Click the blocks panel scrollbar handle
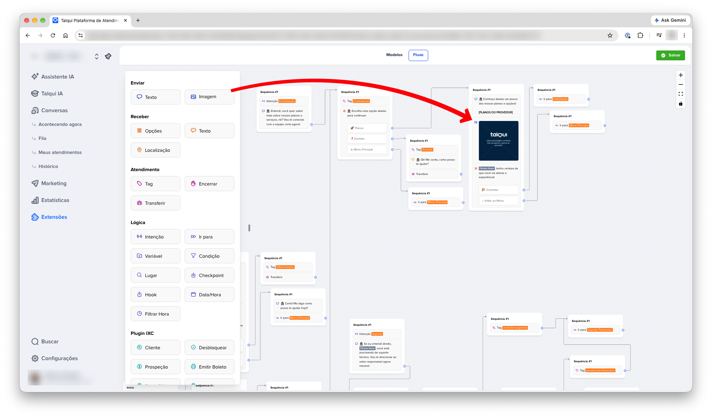This screenshot has width=712, height=418. 249,228
